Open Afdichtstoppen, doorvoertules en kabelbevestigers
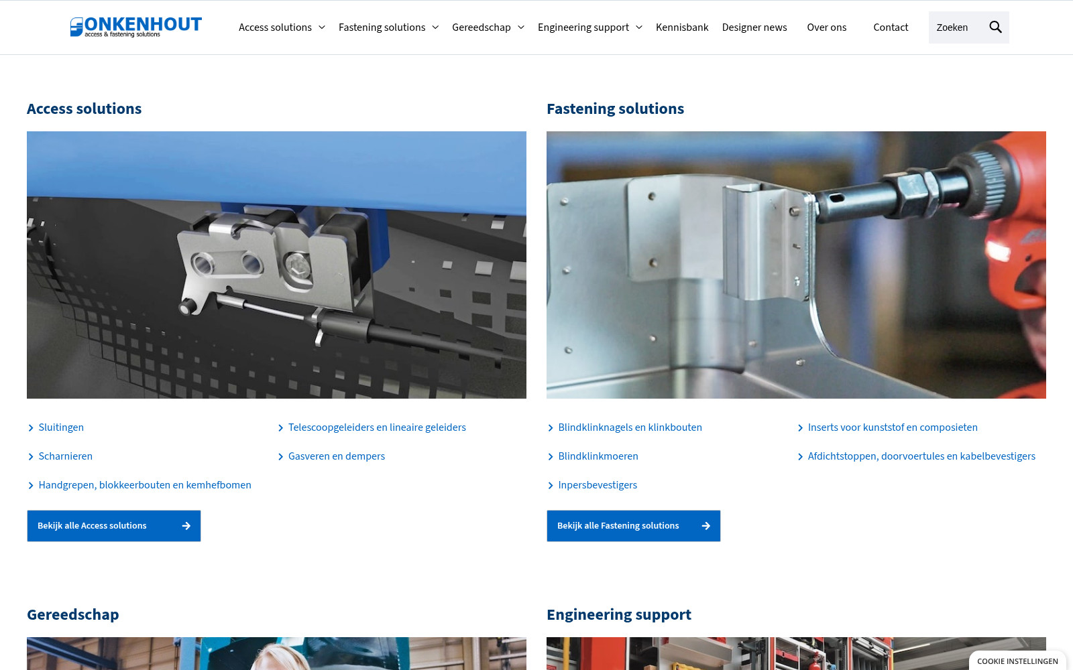The height and width of the screenshot is (670, 1073). (921, 456)
